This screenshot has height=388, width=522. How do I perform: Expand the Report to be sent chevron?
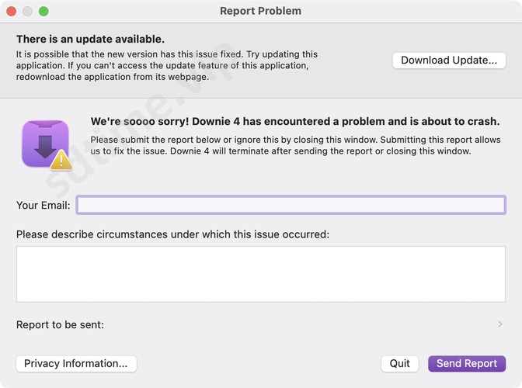pos(499,324)
